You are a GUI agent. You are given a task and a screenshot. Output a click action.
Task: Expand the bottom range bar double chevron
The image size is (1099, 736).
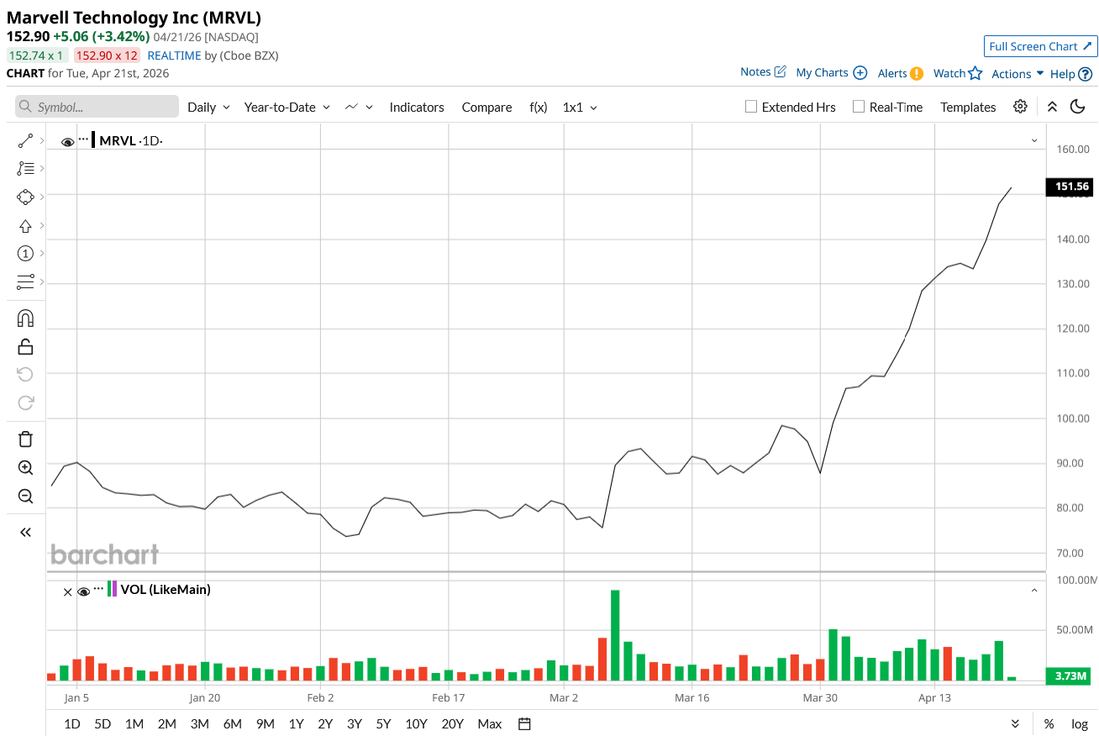point(1015,723)
